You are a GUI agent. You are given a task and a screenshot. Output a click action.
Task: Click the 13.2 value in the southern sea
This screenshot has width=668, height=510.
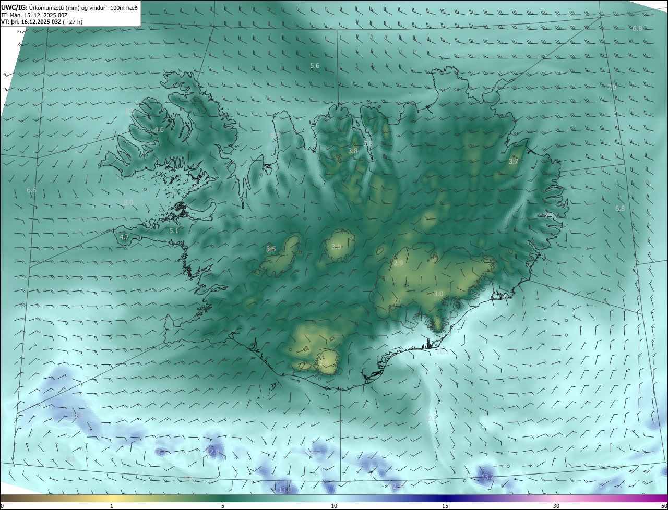[487, 477]
